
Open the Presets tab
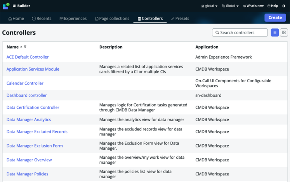click(x=180, y=19)
